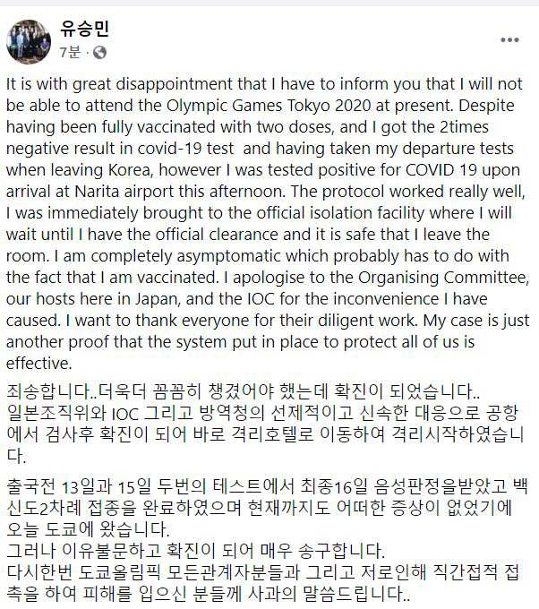Click the Korean line starting 출국전 13일과
The image size is (539, 609).
click(267, 486)
